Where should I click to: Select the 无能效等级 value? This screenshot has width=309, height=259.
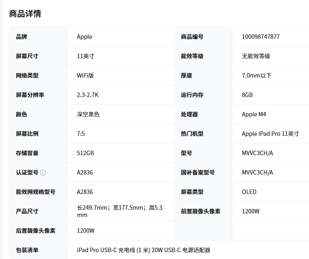(x=256, y=56)
